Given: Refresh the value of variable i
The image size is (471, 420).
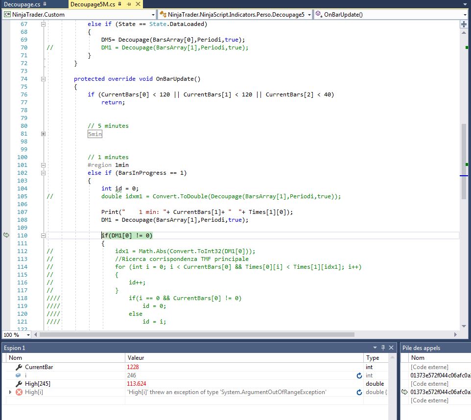Looking at the screenshot, I should pyautogui.click(x=359, y=375).
